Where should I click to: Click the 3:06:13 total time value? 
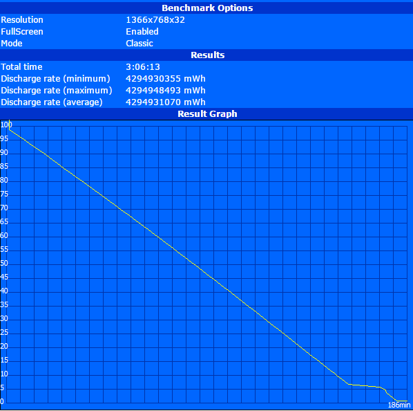click(x=143, y=66)
